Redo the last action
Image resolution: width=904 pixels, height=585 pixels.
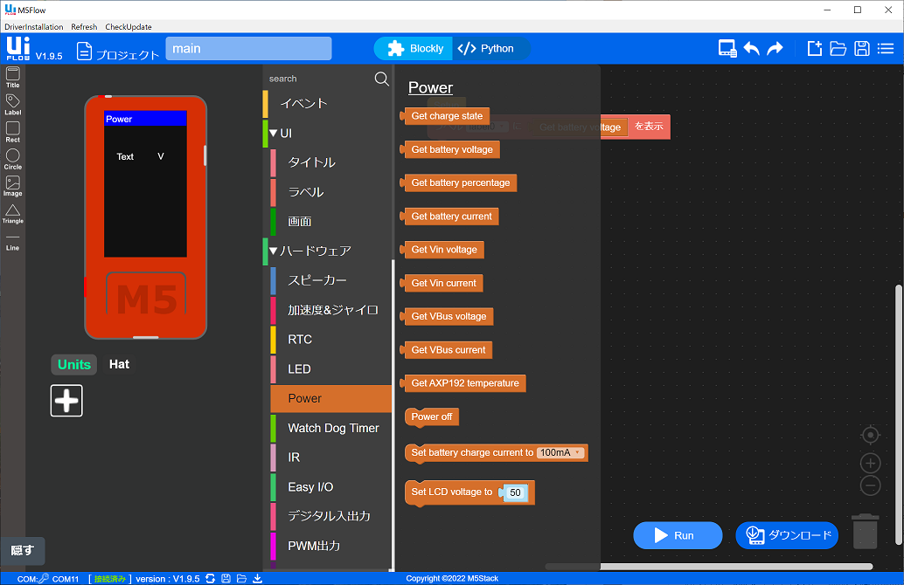(775, 49)
